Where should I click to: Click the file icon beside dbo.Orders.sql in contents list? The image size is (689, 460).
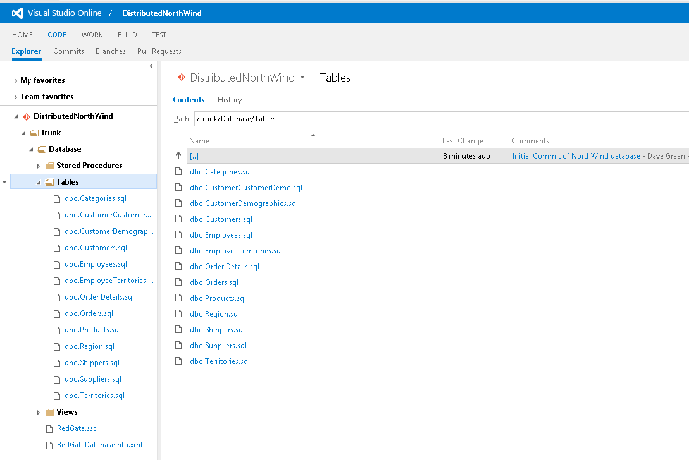coord(178,282)
